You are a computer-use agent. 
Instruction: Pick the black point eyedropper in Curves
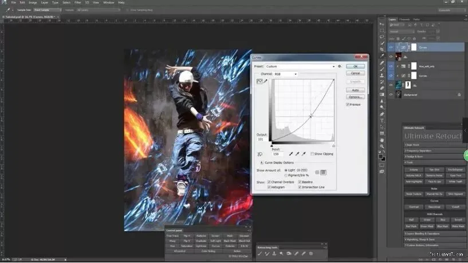[x=291, y=154]
